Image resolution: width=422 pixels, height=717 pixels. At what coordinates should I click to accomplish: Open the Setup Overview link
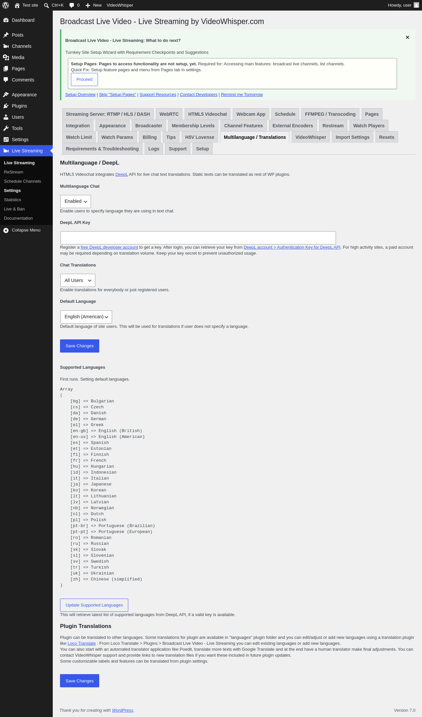[80, 95]
